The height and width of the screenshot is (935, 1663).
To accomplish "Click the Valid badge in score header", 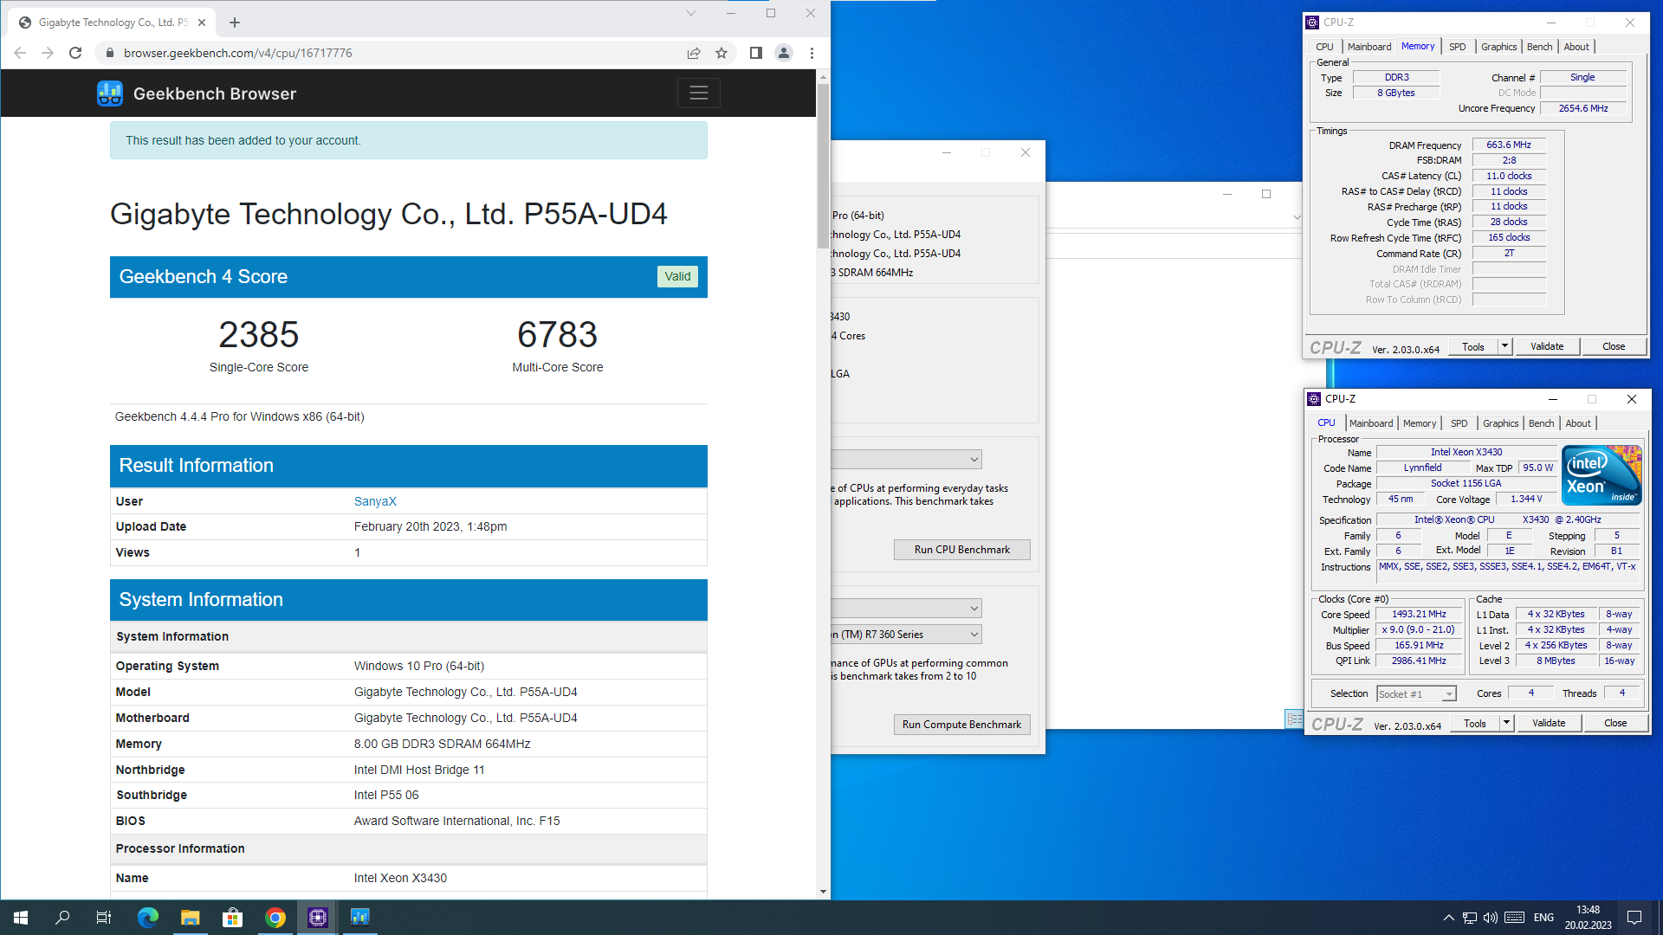I will [677, 276].
